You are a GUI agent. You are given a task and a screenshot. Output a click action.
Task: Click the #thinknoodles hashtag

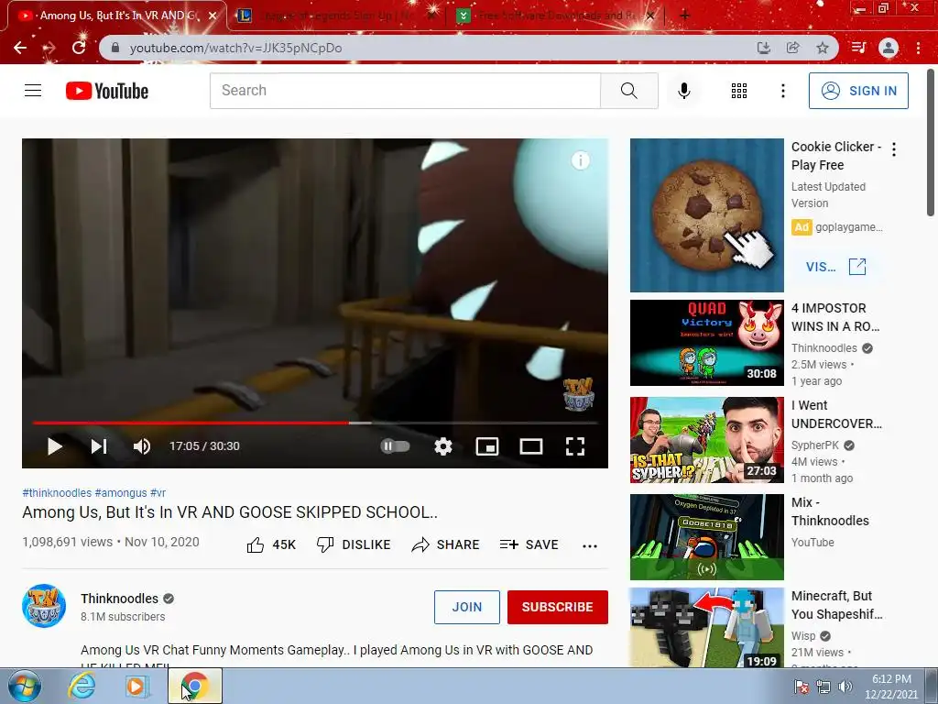point(57,492)
